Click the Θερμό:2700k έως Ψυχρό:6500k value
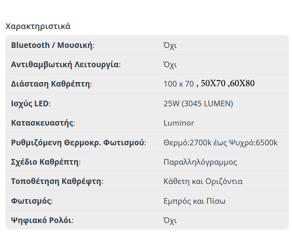Screen dimensions: 292x252 tap(220, 143)
